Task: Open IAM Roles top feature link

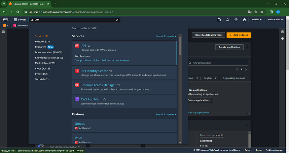Action: (96, 60)
